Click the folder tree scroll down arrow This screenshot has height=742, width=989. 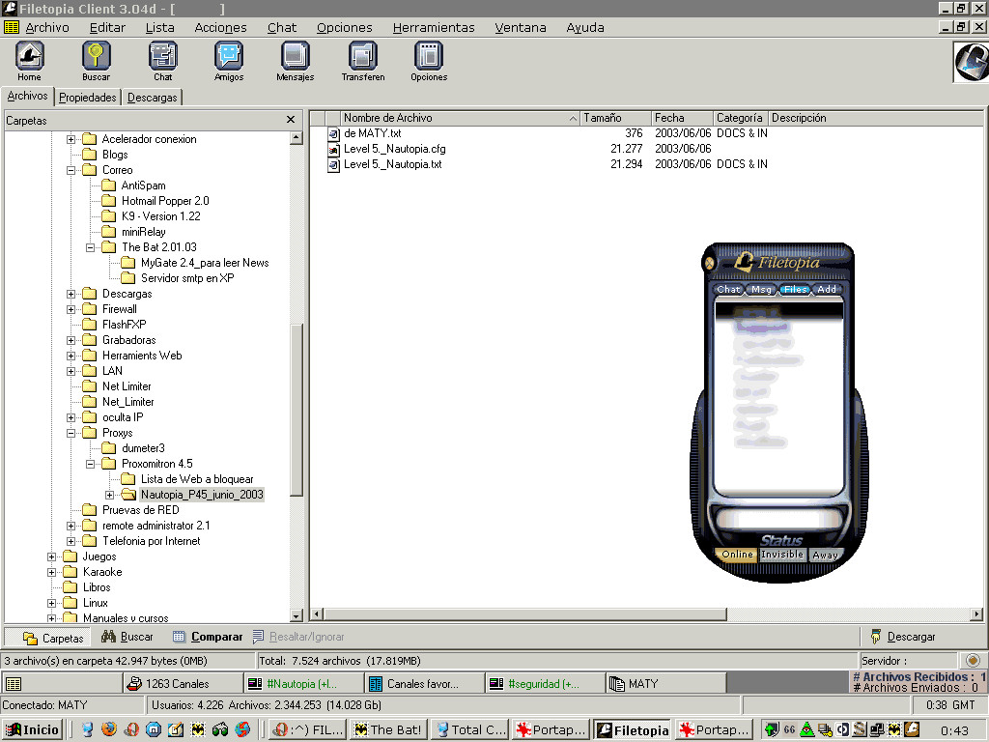297,615
